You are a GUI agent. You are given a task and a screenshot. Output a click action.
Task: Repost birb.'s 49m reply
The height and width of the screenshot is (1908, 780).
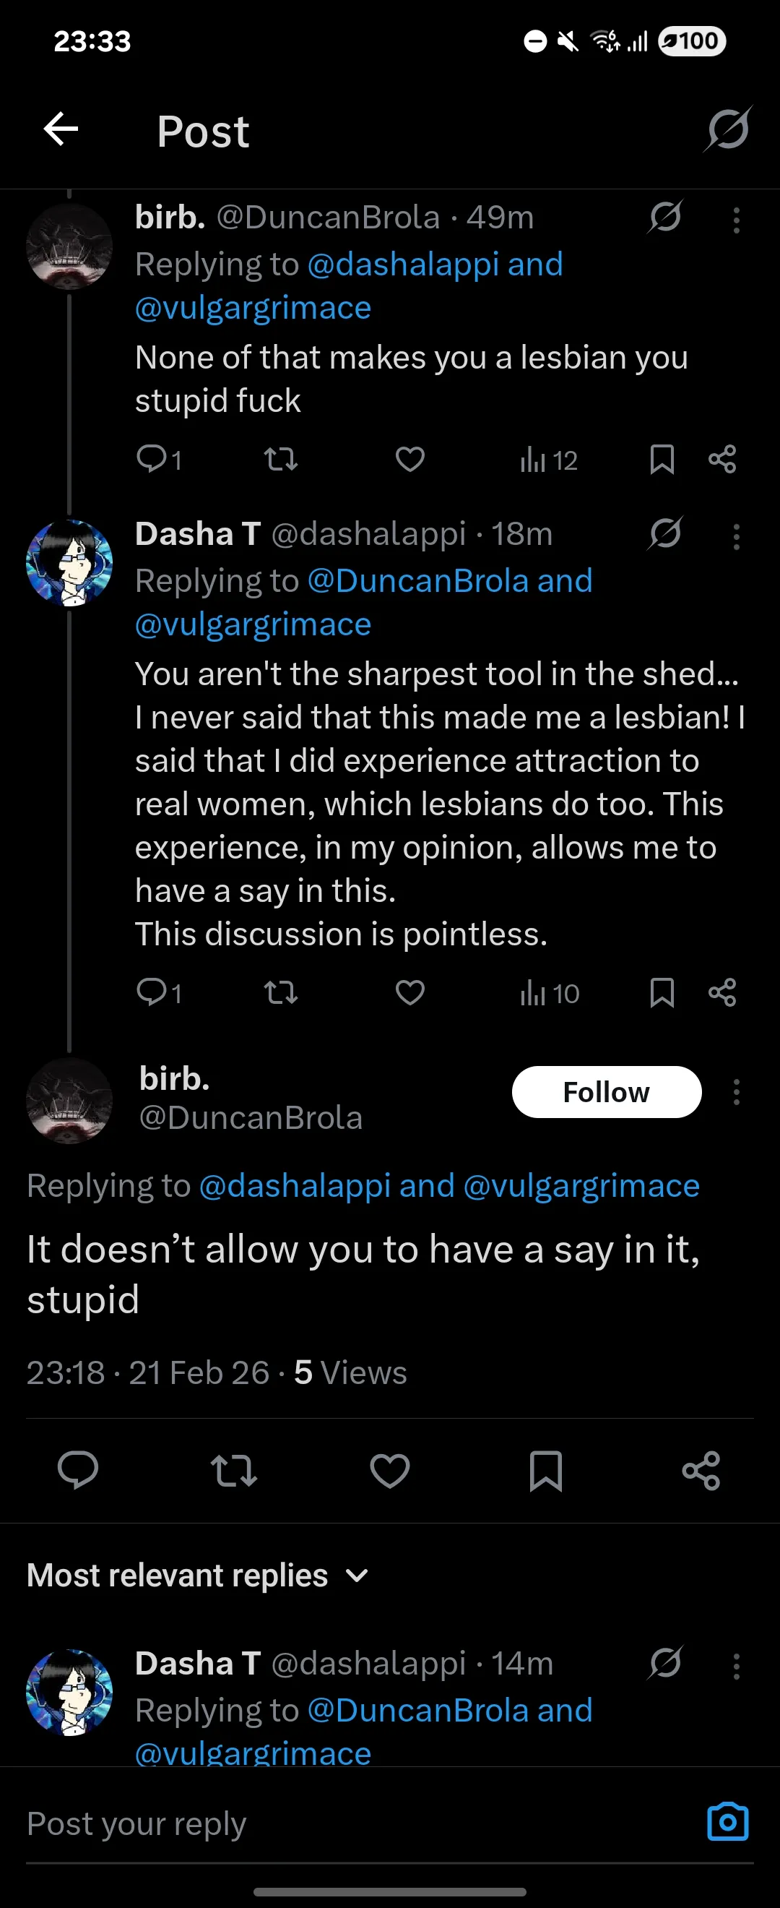point(281,459)
